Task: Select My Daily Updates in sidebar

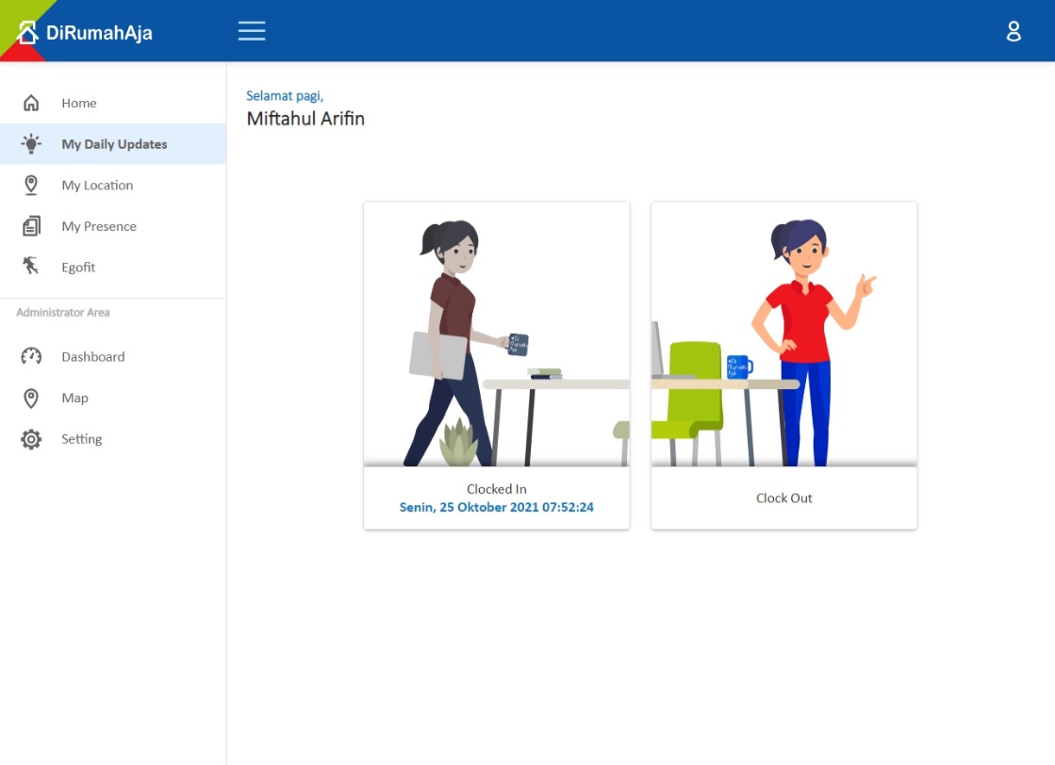Action: pyautogui.click(x=114, y=144)
